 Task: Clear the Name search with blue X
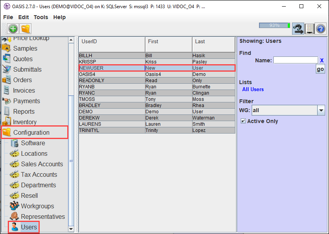[x=322, y=60]
